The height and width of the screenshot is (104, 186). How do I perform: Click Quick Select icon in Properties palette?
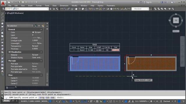43,26
